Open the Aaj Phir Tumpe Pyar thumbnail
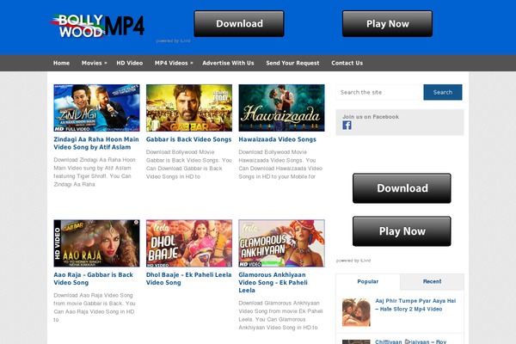The height and width of the screenshot is (344, 516). [x=356, y=312]
